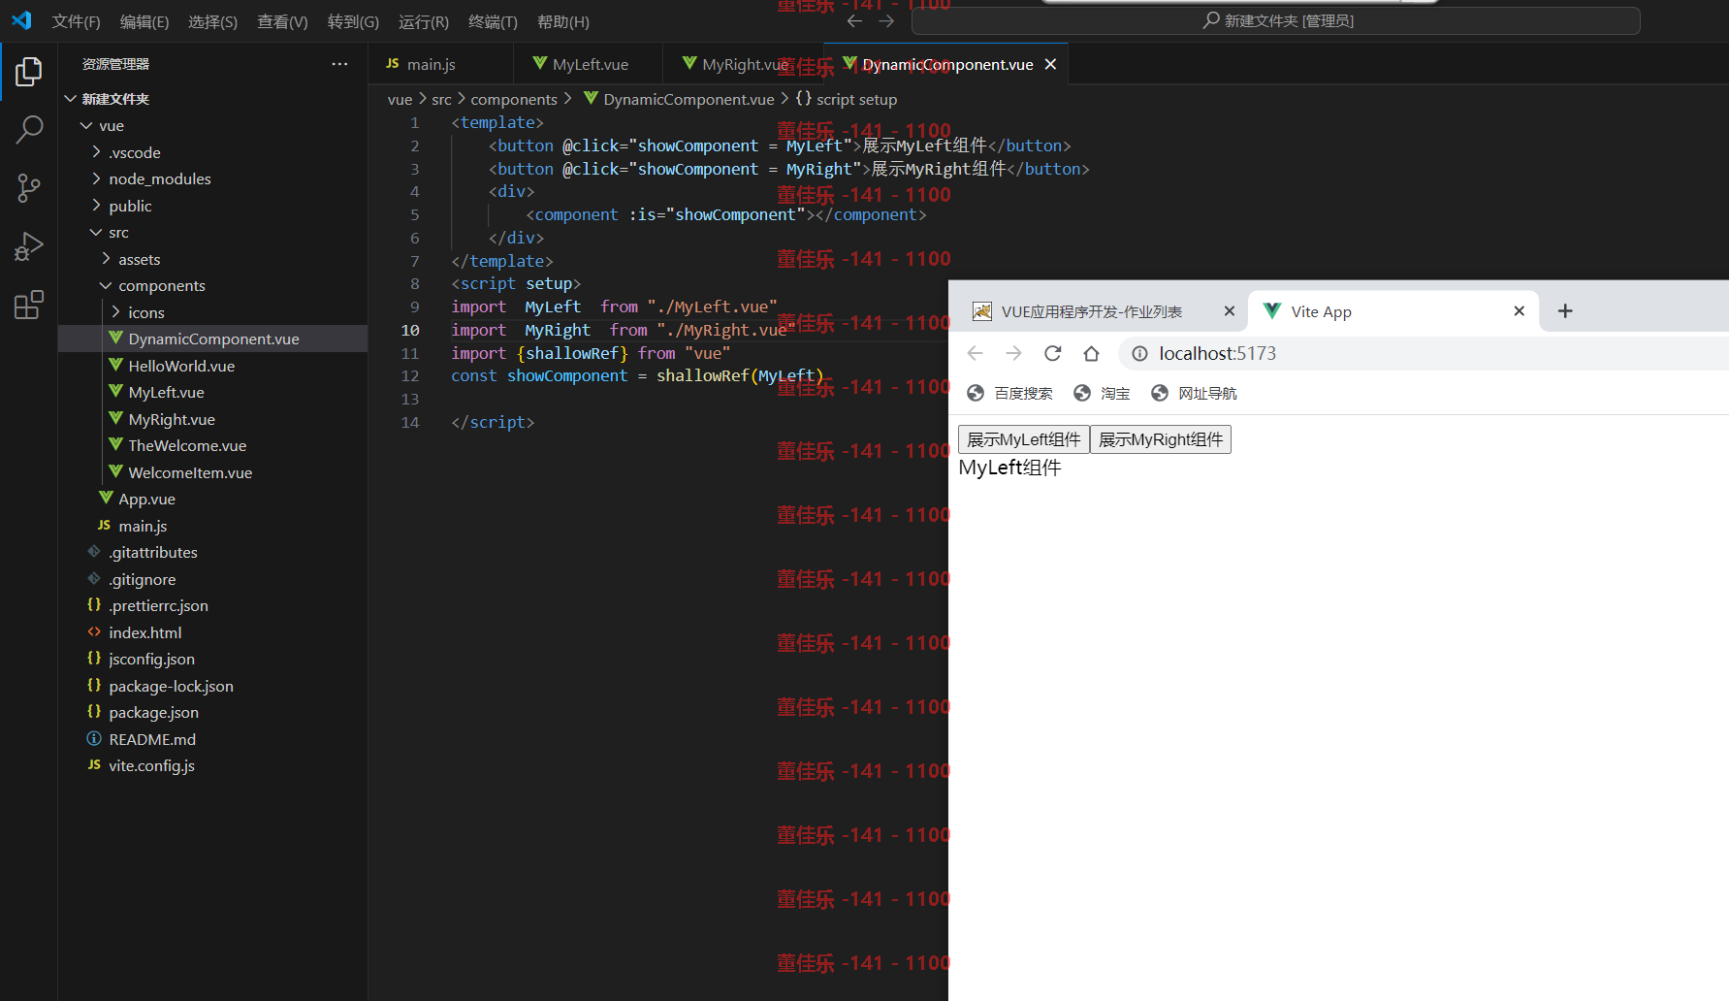This screenshot has height=1001, width=1729.
Task: Open MyRight.vue in the file tree
Action: click(x=212, y=419)
